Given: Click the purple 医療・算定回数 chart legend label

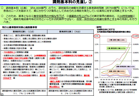Looking at the screenshot, I should [125, 67].
